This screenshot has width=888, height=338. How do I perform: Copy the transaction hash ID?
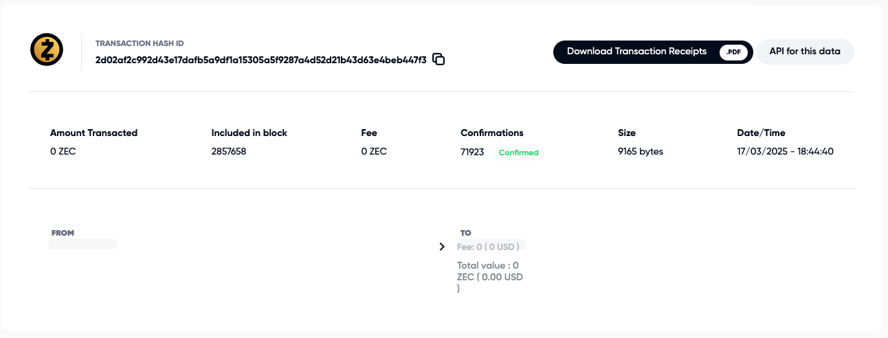click(x=439, y=60)
